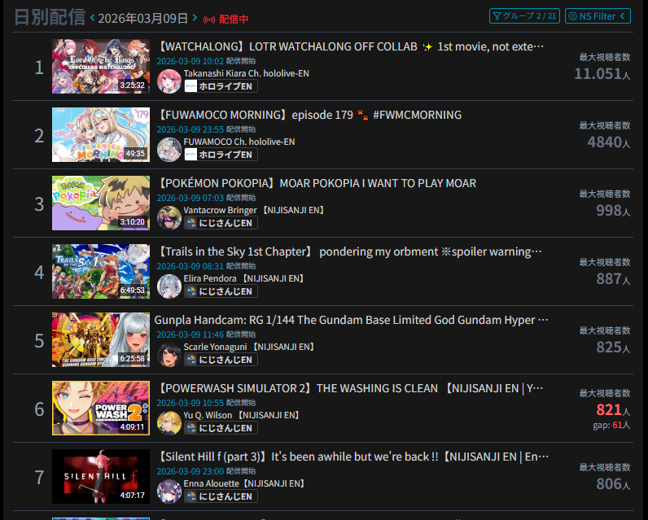The image size is (648, 520).
Task: Click the live broadcast signal icon
Action: tap(209, 20)
